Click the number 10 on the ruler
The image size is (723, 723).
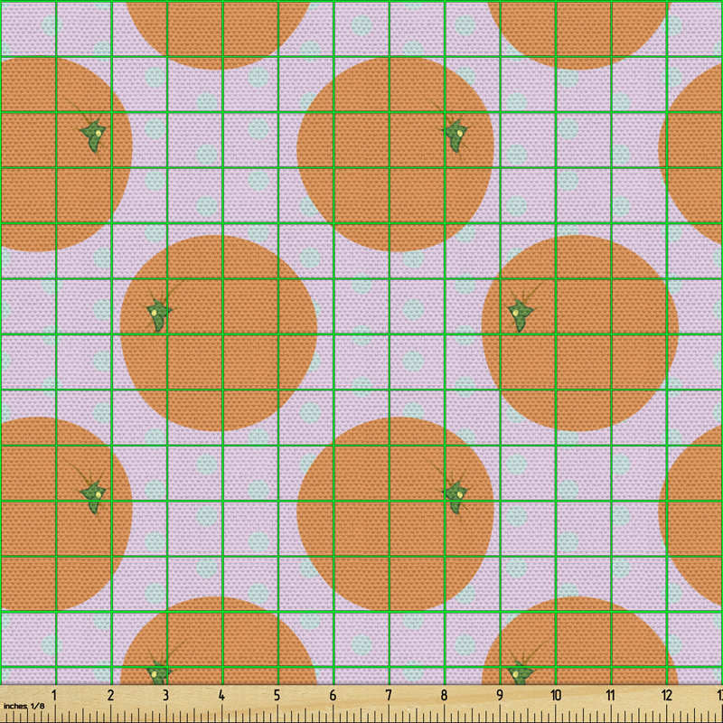(555, 695)
